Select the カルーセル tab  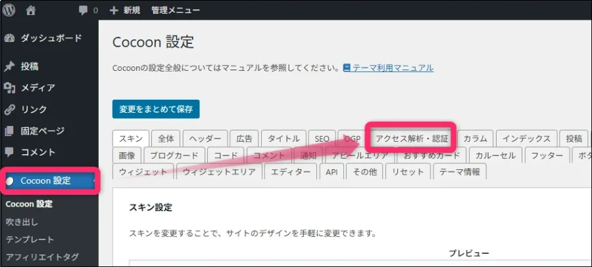tap(496, 155)
